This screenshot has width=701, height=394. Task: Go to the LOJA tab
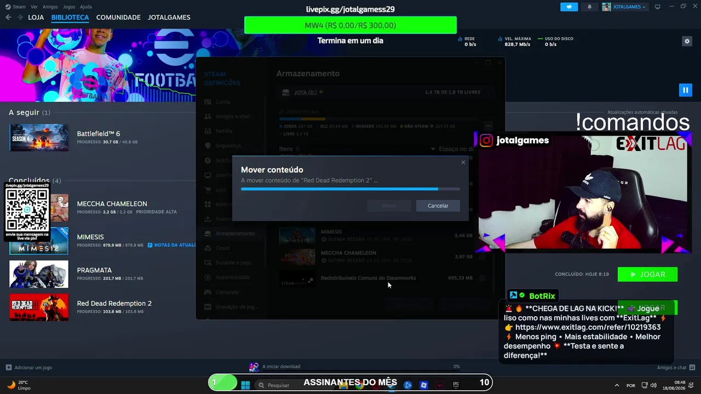pos(36,18)
